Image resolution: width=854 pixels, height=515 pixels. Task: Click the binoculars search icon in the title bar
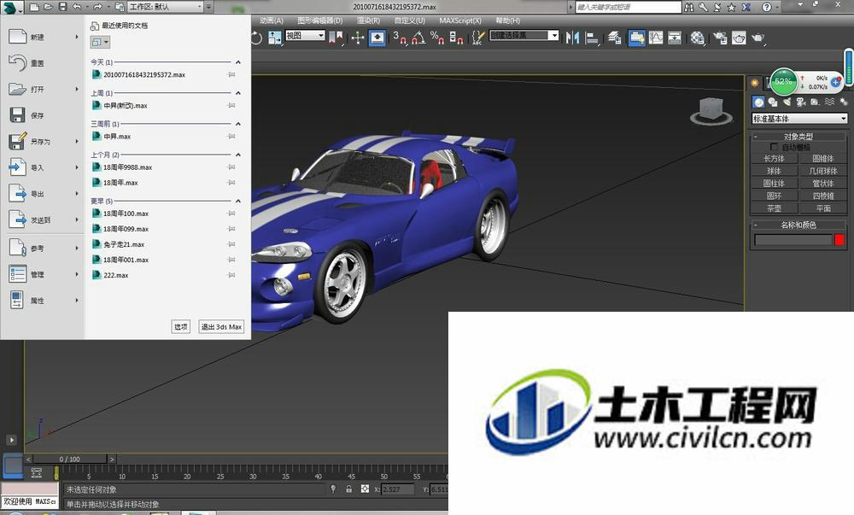tap(689, 7)
